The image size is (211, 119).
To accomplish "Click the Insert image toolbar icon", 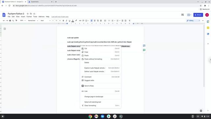I will [86, 20].
